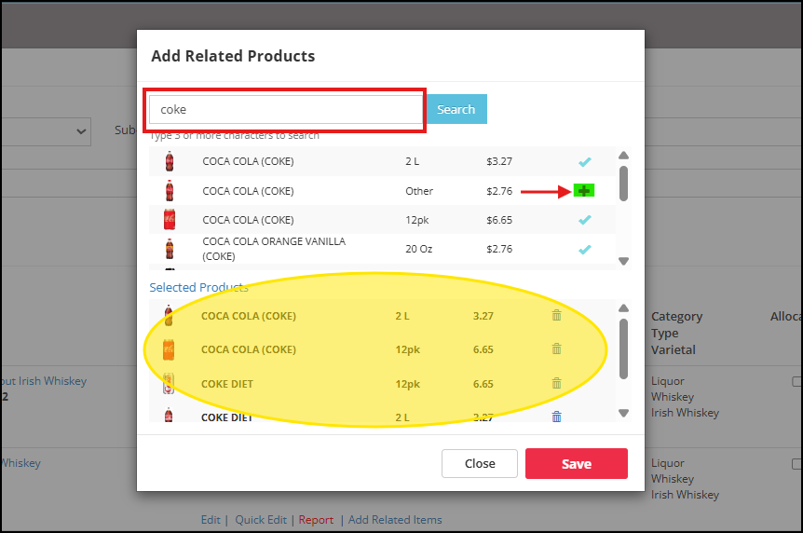Remove COKE DIET 12pk using trash icon
This screenshot has height=533, width=803.
tap(557, 383)
